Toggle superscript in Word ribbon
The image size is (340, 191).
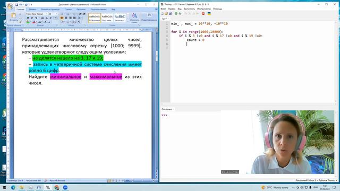[x=50, y=18]
